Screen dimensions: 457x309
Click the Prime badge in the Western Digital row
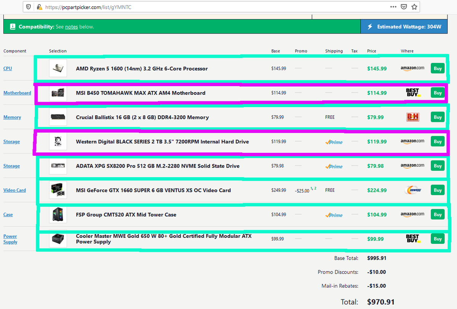pyautogui.click(x=334, y=142)
